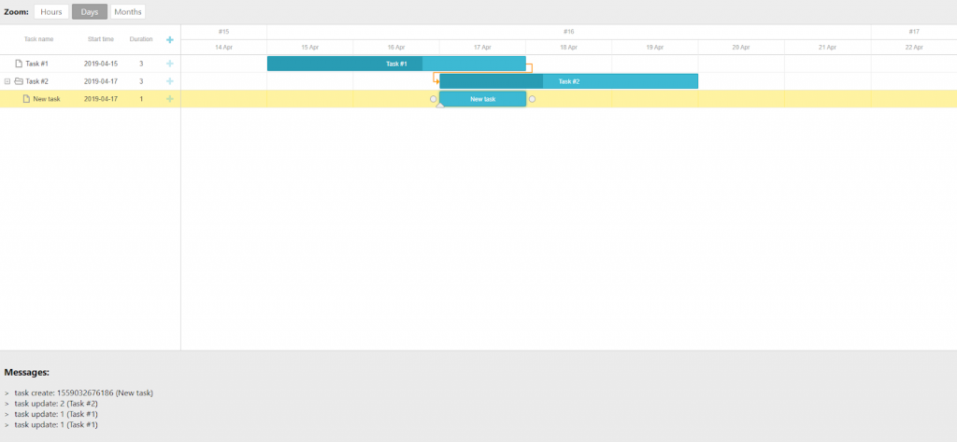Click the add-task plus icon in grid header
The width and height of the screenshot is (957, 442).
(x=170, y=39)
